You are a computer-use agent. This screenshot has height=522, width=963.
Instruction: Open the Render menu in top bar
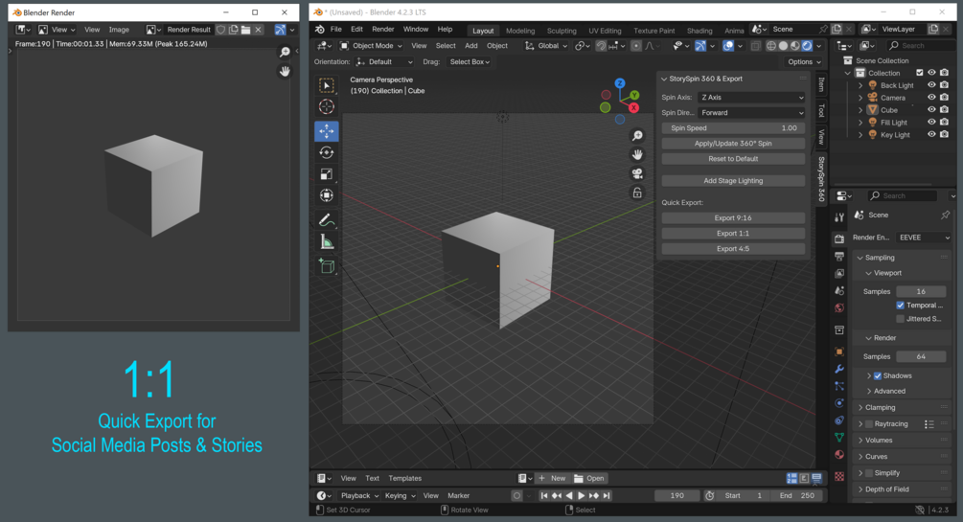(x=382, y=30)
